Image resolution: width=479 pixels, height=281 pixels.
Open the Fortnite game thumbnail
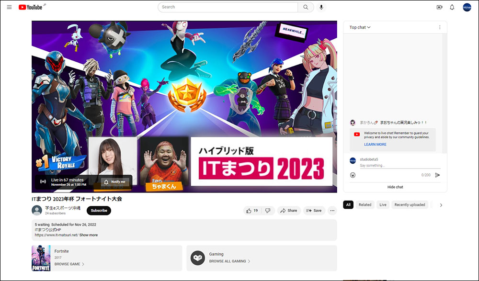tap(41, 258)
